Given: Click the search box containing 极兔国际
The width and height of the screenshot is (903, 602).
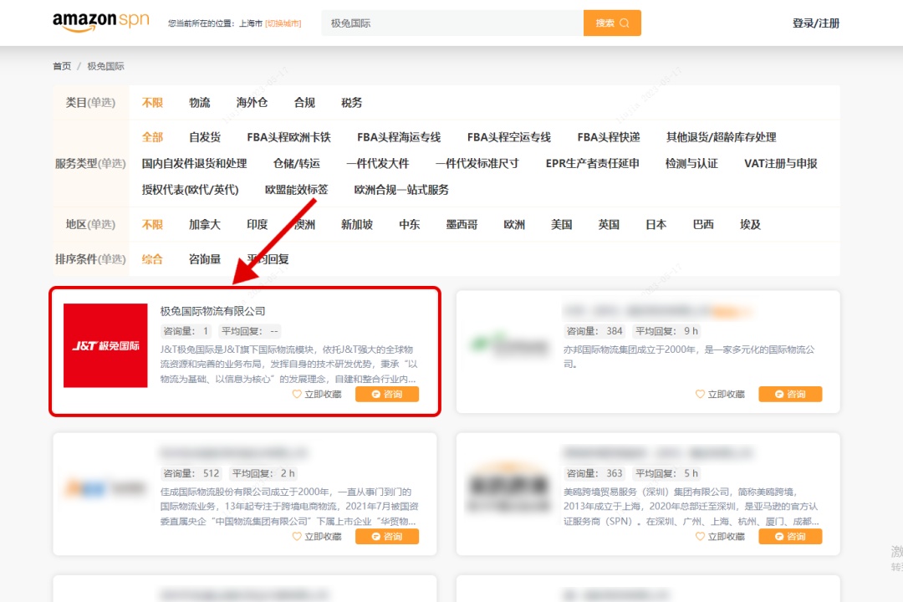Looking at the screenshot, I should coord(452,23).
